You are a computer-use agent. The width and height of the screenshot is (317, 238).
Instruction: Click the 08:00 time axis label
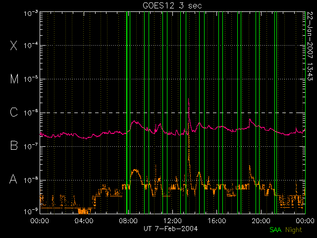pos(128,220)
